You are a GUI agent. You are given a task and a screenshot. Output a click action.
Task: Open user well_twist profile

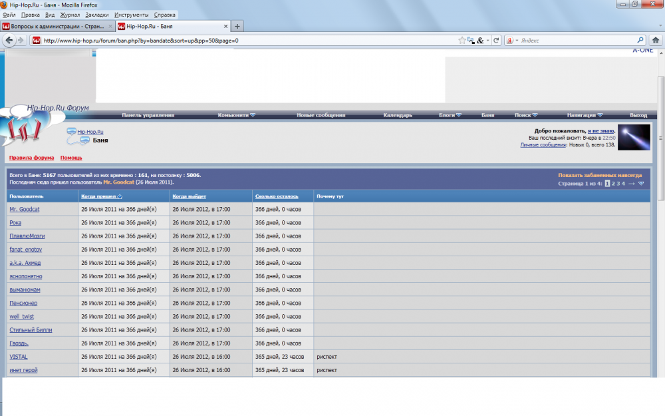[22, 317]
